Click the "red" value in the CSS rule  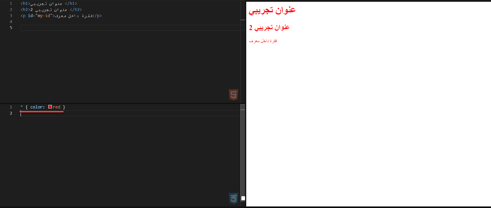coord(56,107)
